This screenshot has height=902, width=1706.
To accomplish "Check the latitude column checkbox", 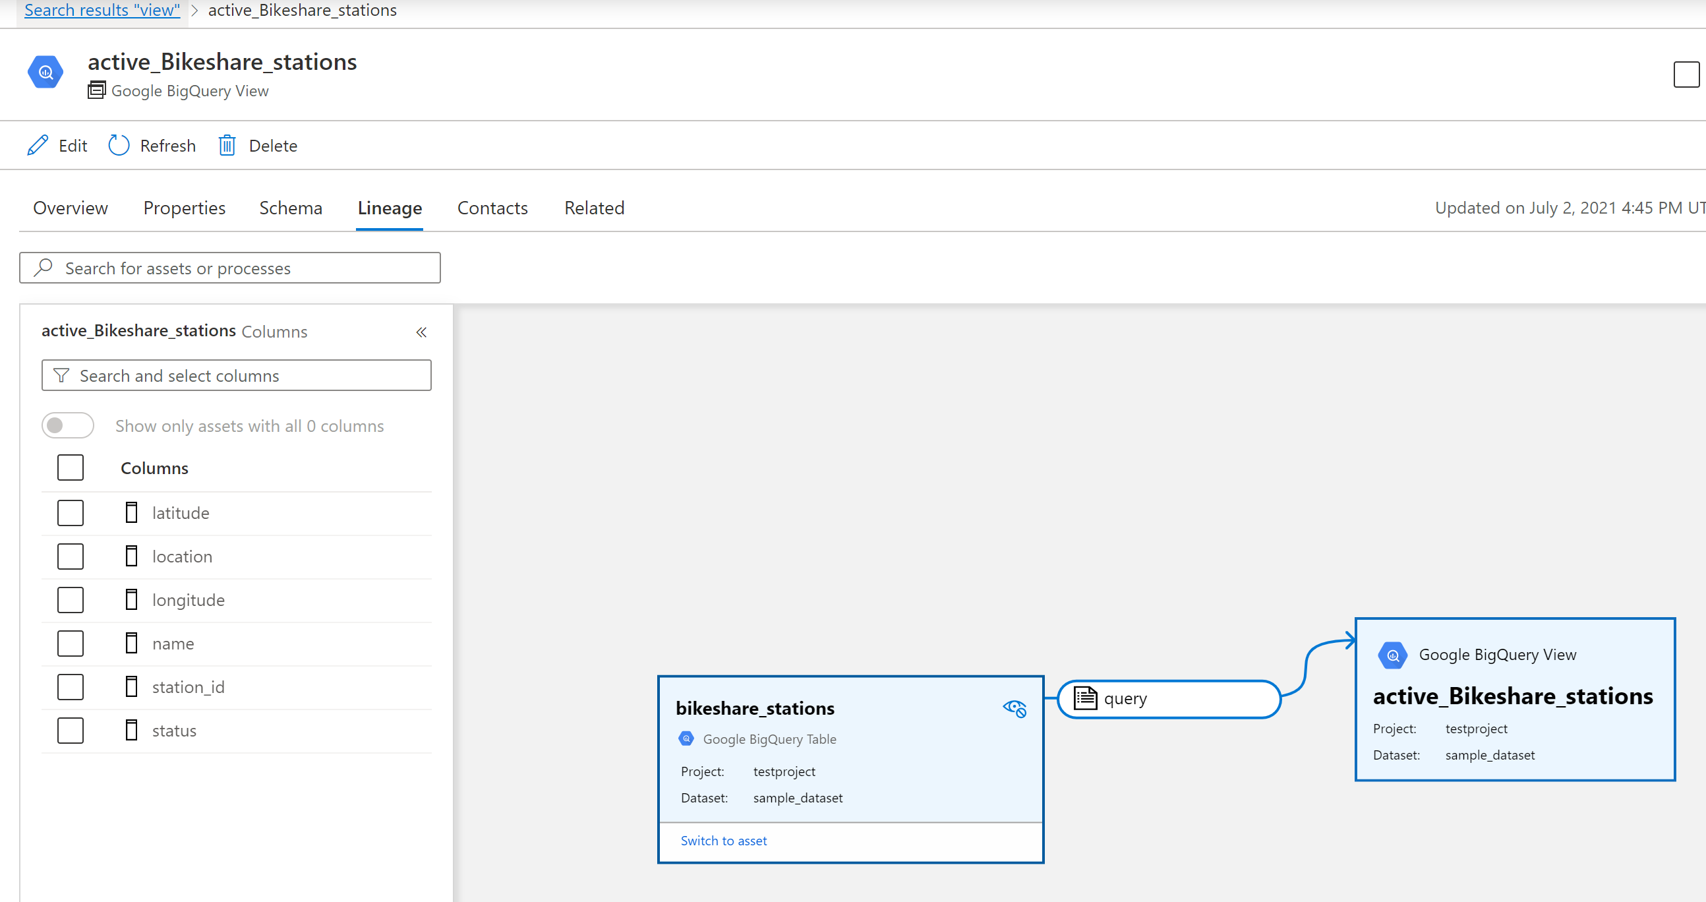I will pyautogui.click(x=73, y=512).
